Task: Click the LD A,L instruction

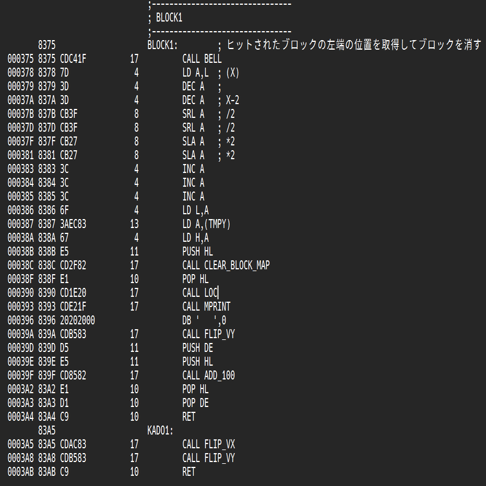Action: pyautogui.click(x=195, y=73)
